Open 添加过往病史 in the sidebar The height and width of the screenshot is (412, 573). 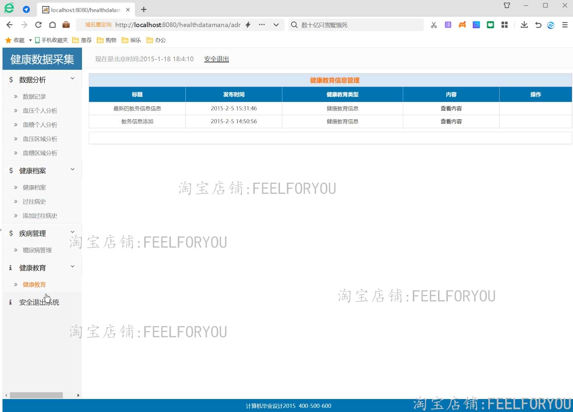click(40, 216)
